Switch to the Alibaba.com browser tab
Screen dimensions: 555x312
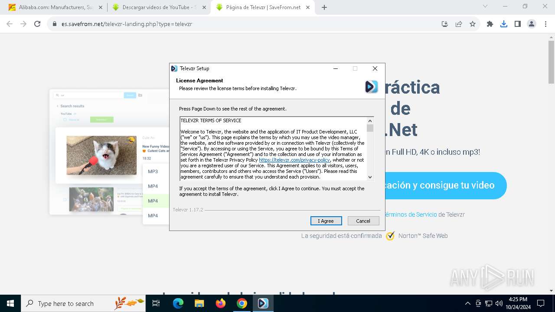[x=56, y=7]
